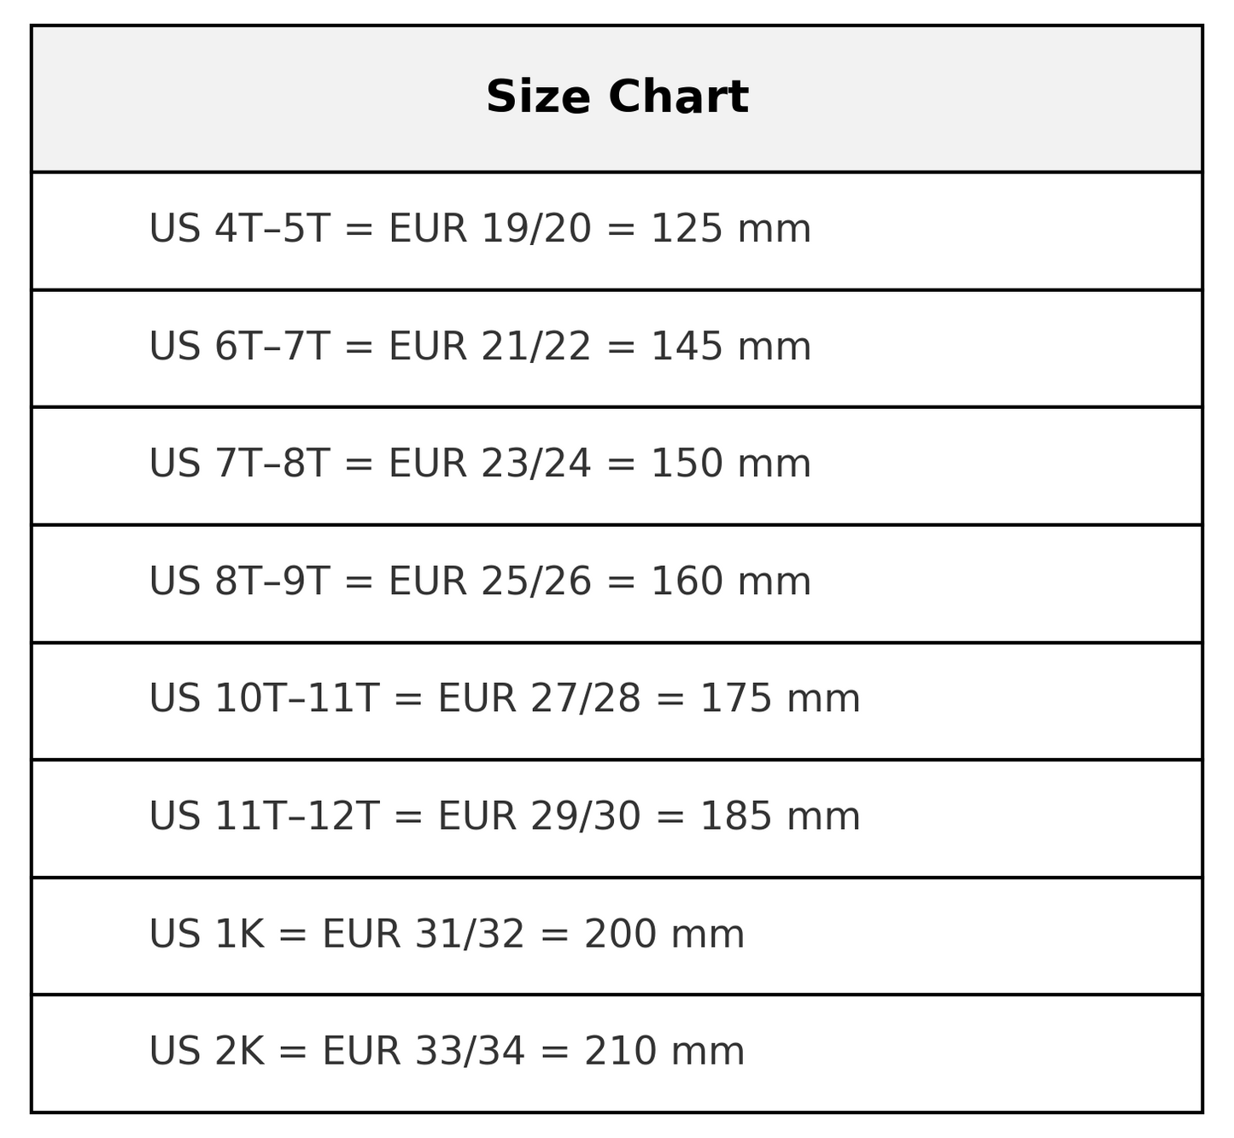Click the 150 mm length value
The height and width of the screenshot is (1138, 1234).
coord(731,464)
